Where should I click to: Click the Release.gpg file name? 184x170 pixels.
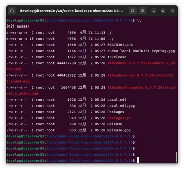click(119, 130)
